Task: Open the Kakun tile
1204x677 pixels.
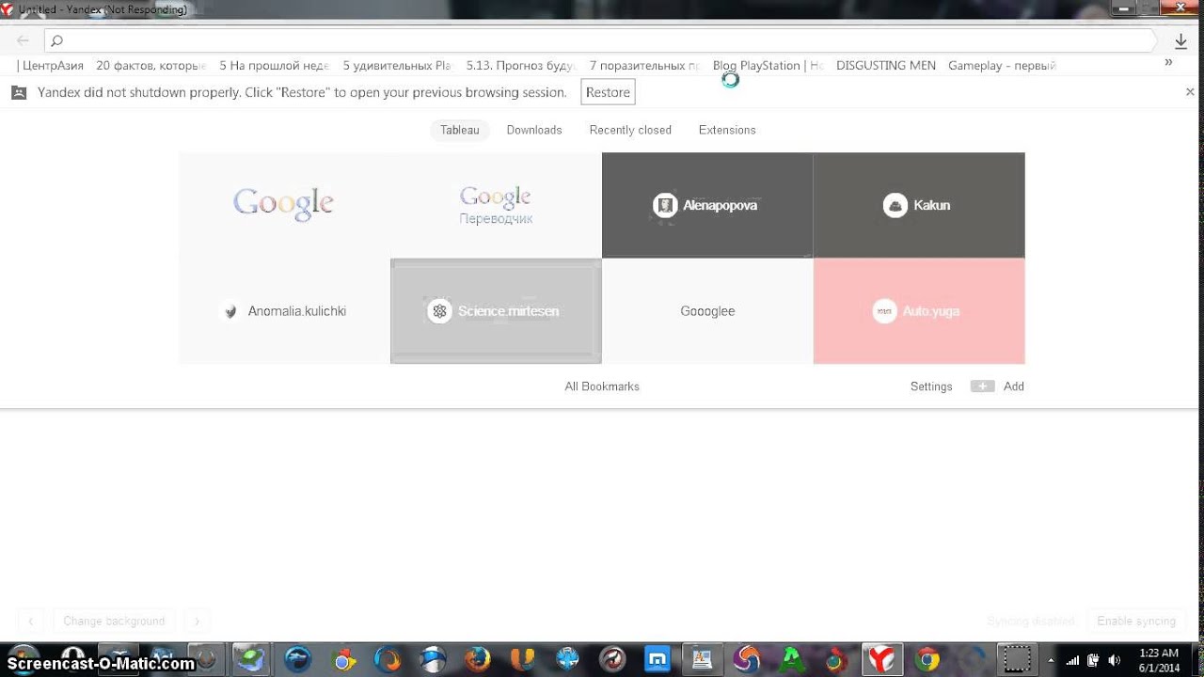Action: click(x=919, y=205)
